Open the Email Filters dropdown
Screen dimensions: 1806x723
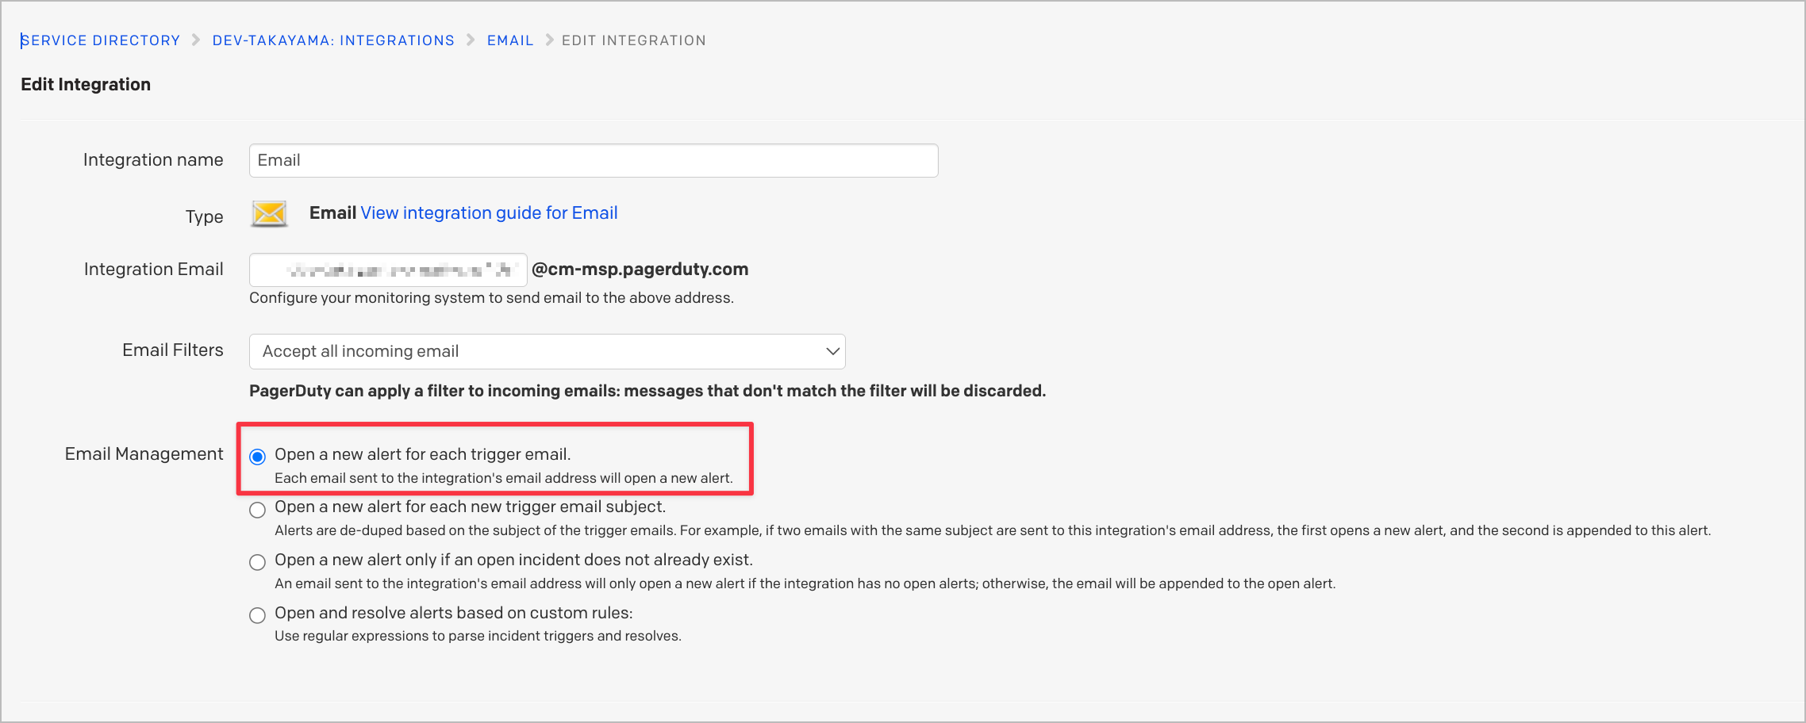tap(548, 351)
